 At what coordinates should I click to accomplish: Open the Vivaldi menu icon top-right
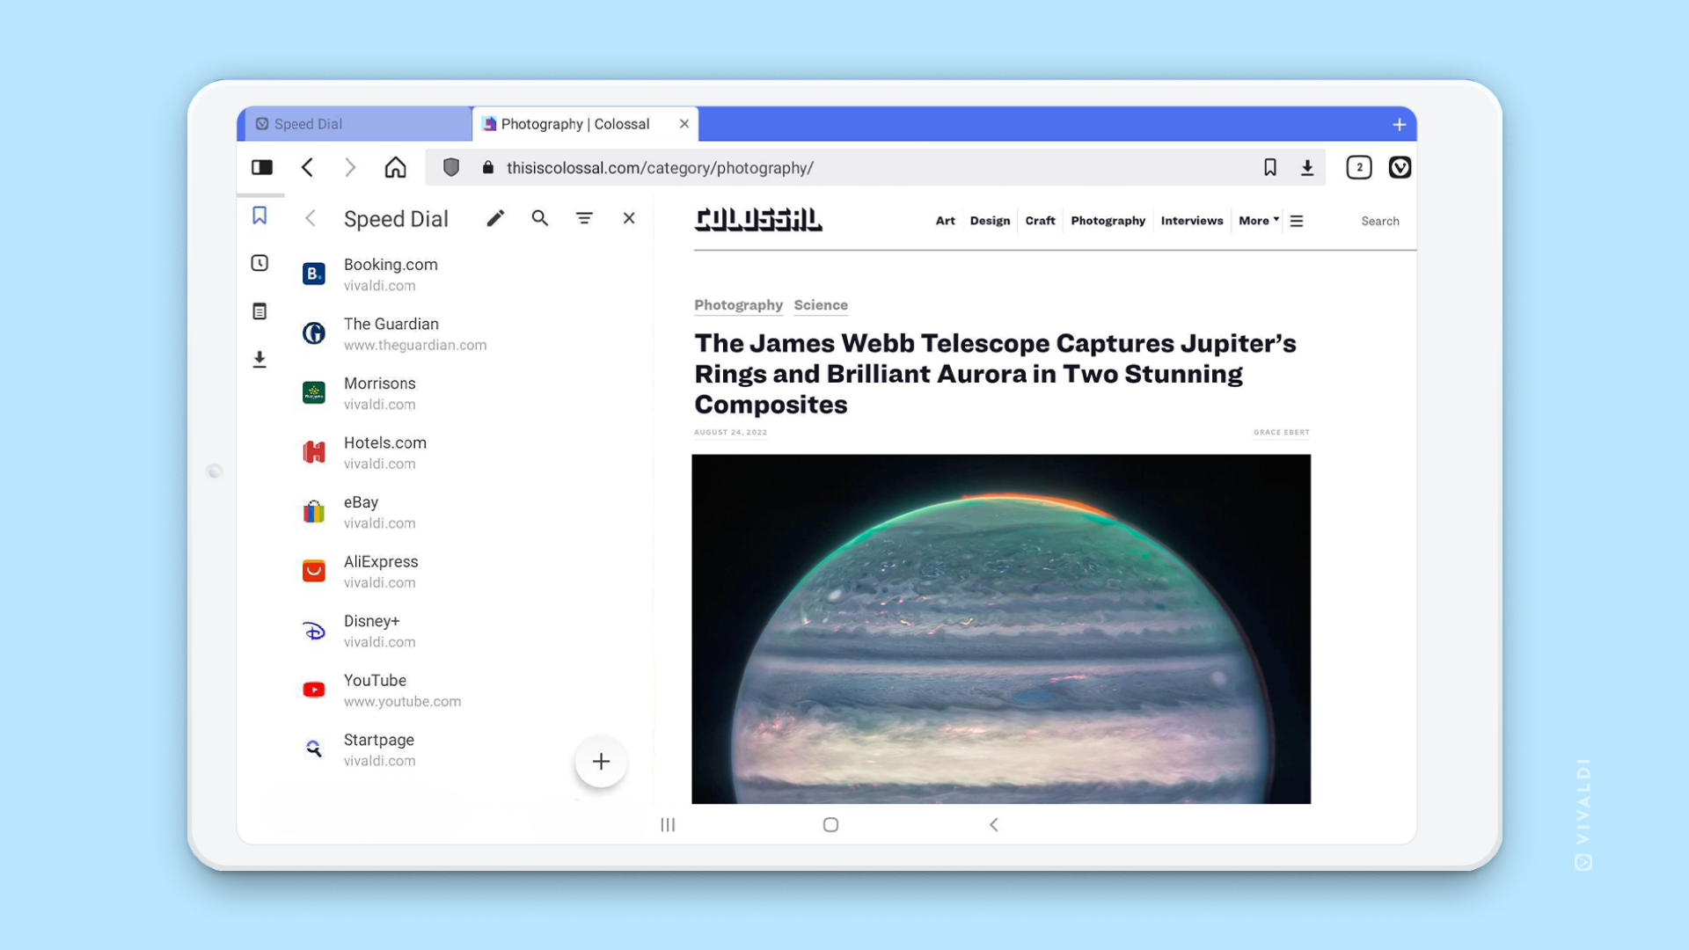(x=1399, y=167)
